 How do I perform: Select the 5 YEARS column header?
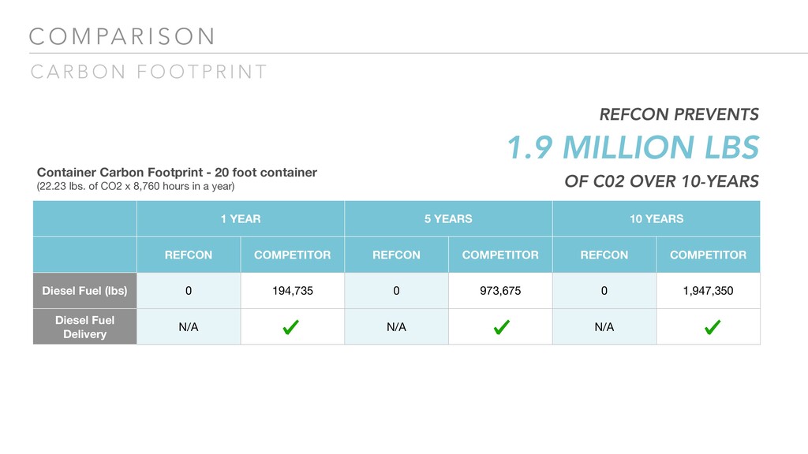pyautogui.click(x=448, y=218)
